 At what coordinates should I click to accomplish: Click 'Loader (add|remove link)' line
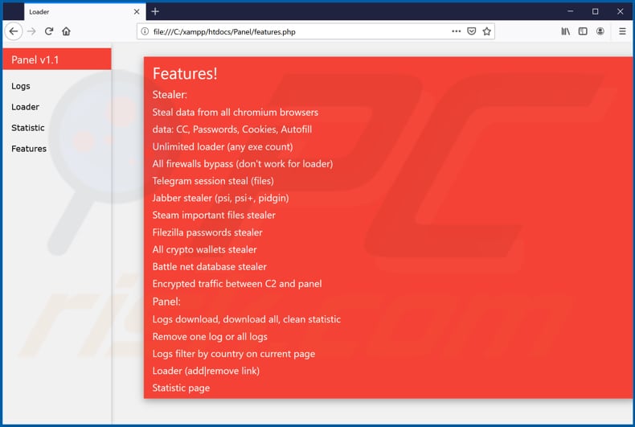206,371
